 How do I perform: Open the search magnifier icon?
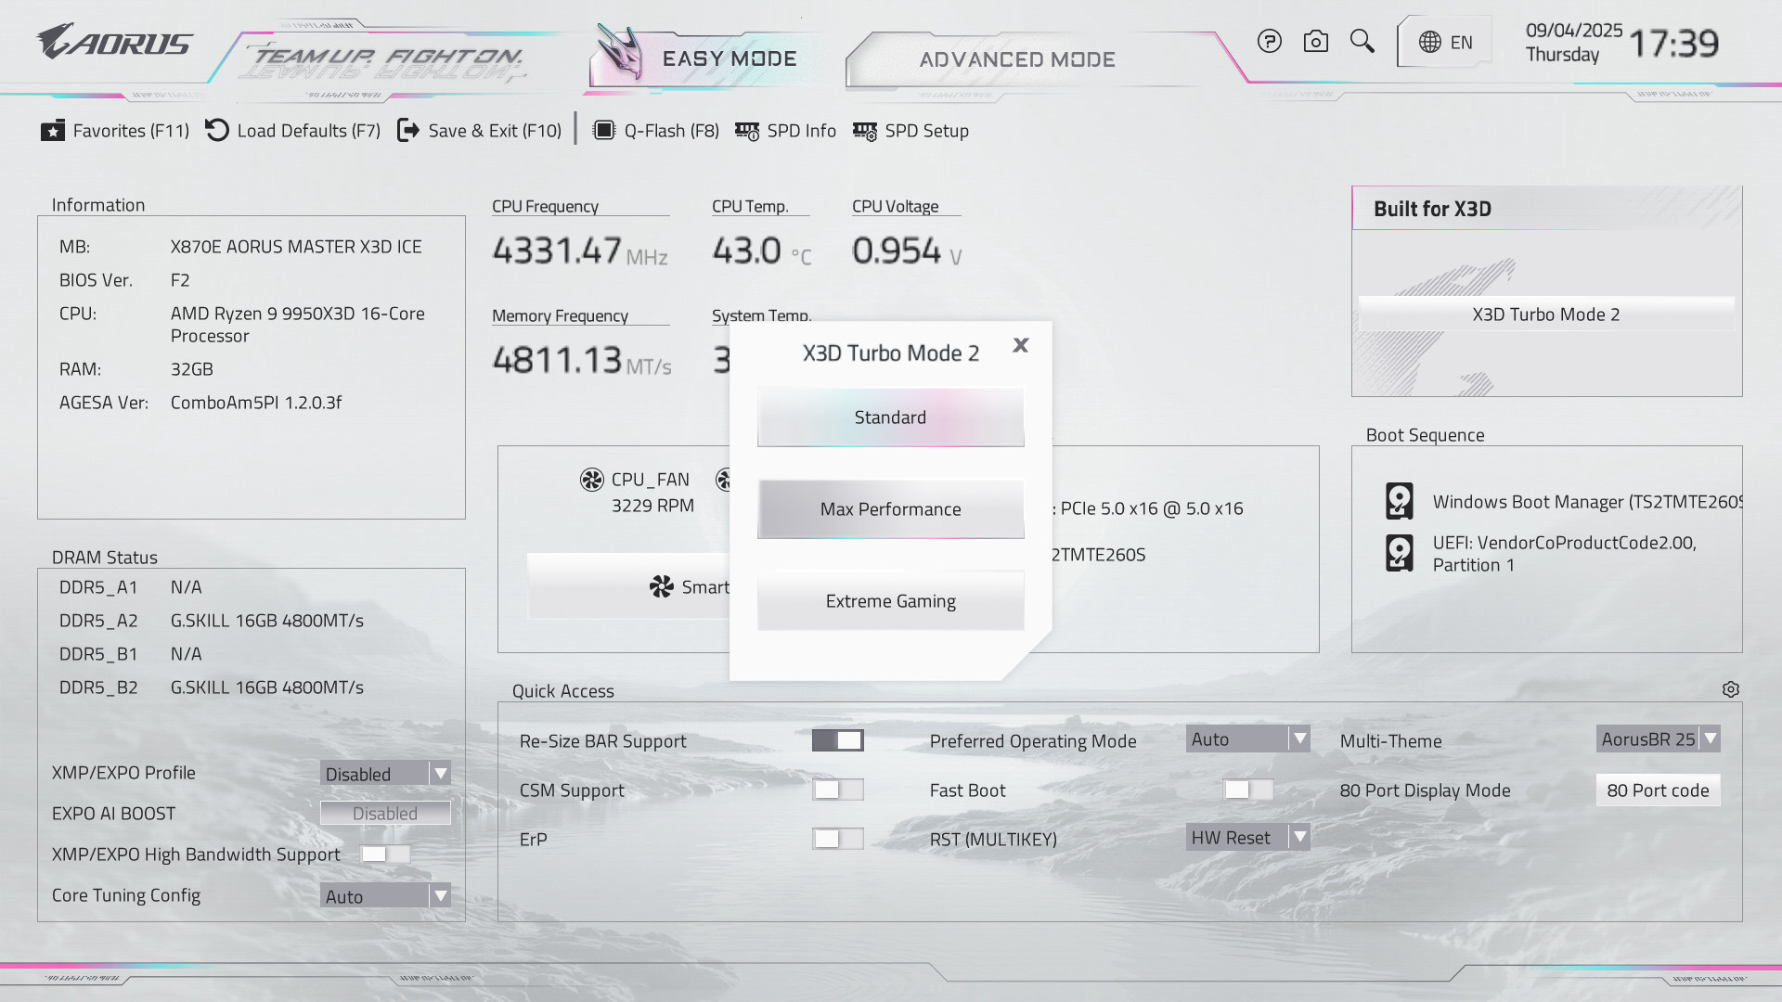pos(1362,42)
